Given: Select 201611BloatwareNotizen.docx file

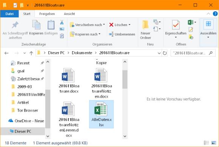Looking at the screenshot, I should 102,83.
